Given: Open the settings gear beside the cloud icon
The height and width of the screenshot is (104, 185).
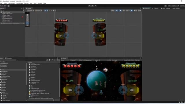Looking at the screenshot, I should [8, 6].
